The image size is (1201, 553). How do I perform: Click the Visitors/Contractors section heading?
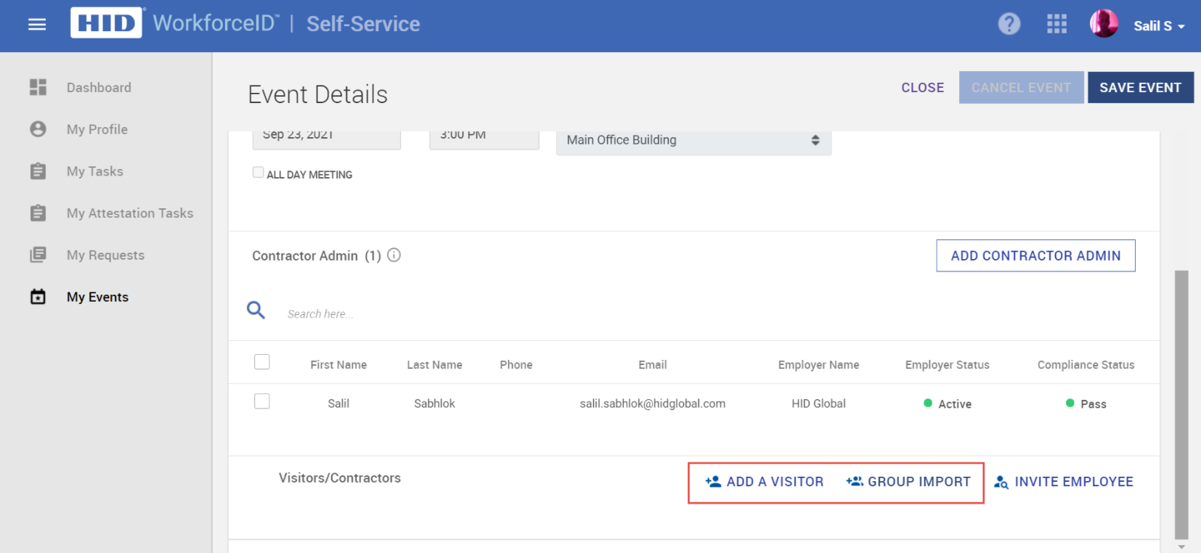[340, 478]
